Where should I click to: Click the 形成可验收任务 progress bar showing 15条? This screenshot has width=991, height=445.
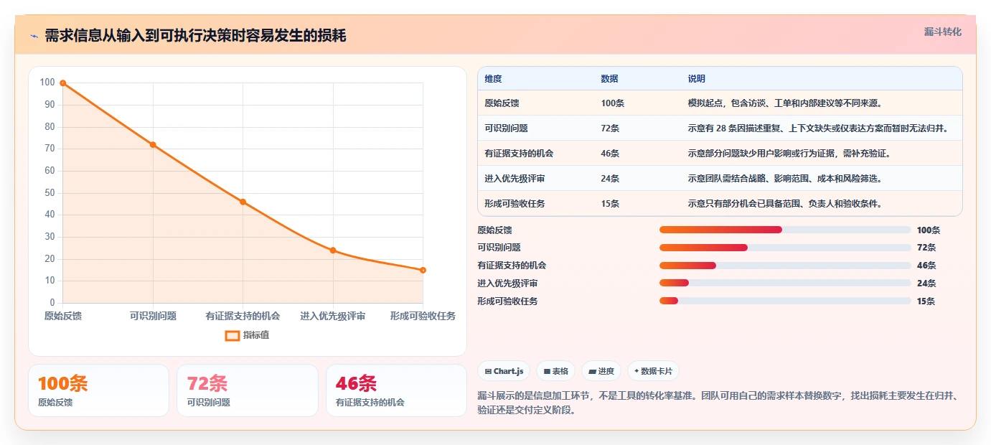(785, 301)
